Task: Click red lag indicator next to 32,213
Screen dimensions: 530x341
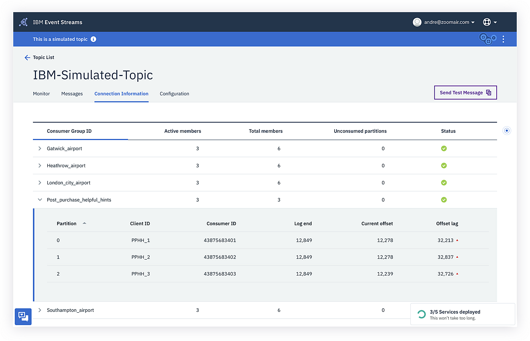Action: pos(457,240)
